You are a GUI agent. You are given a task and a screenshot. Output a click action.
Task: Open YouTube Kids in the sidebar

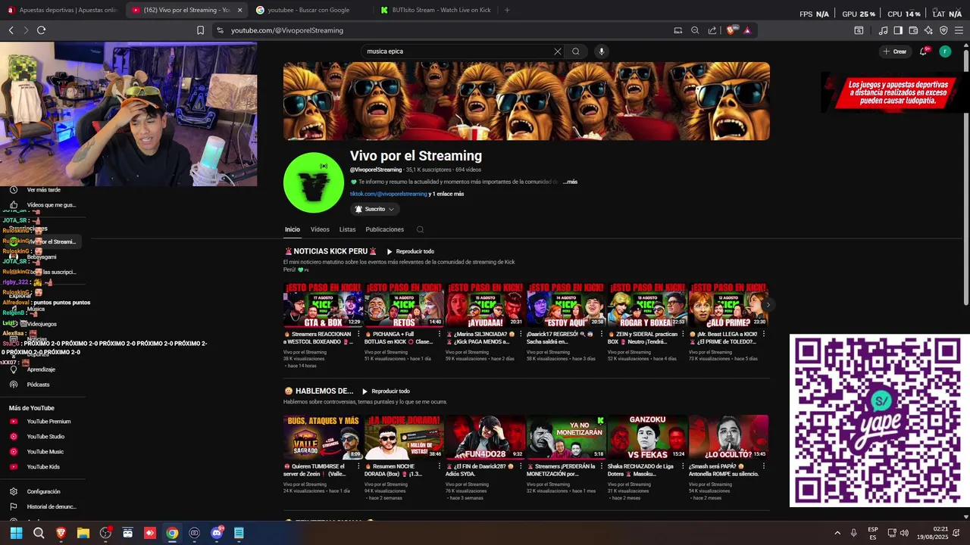43,467
